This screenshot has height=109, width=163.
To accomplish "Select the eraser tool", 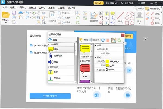I will click(148, 19).
